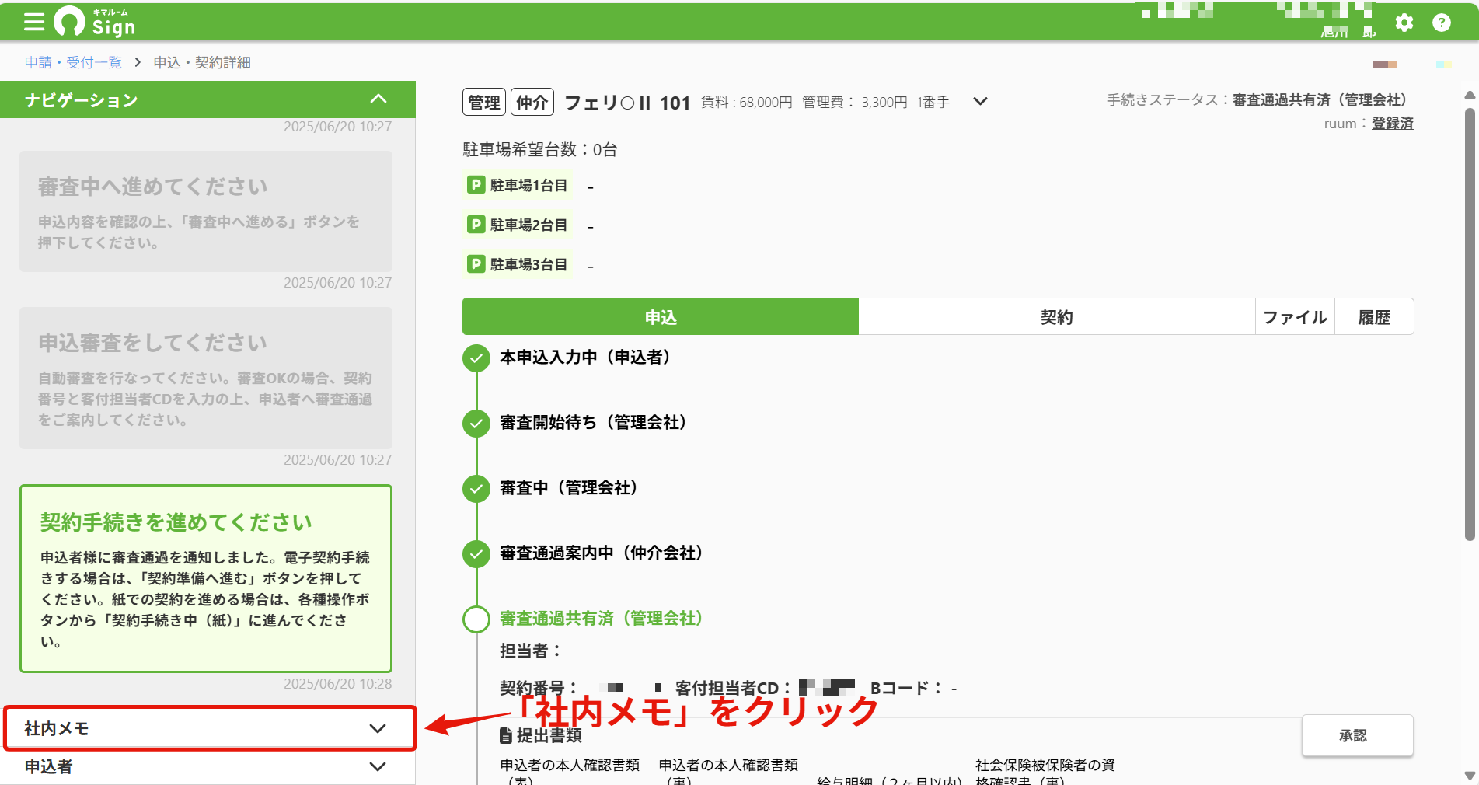Click the 駐車場1台目 parking icon
The image size is (1479, 785).
coord(476,185)
